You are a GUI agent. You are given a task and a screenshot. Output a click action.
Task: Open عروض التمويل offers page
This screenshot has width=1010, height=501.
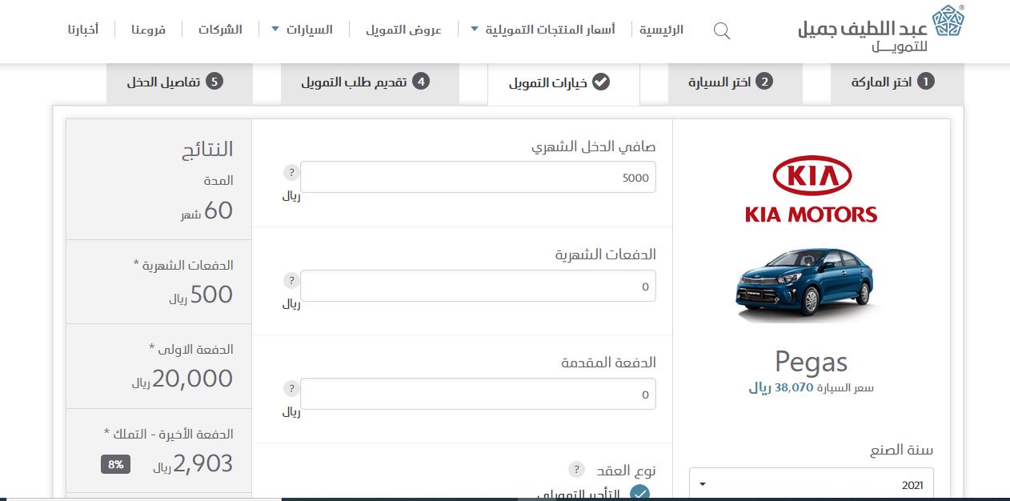click(404, 30)
